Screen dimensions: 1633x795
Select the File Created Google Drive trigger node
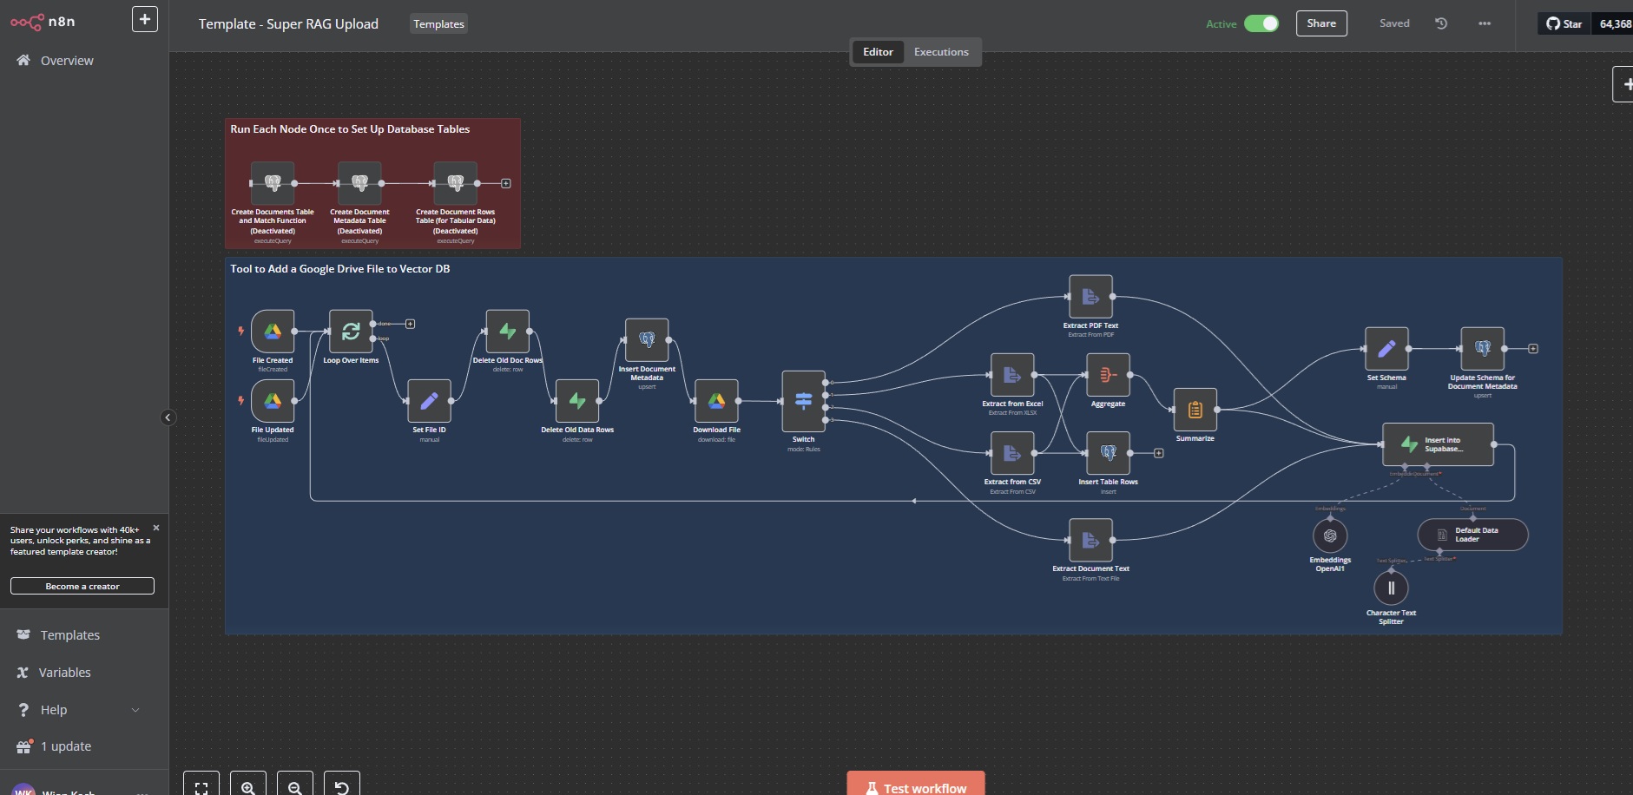coord(272,331)
